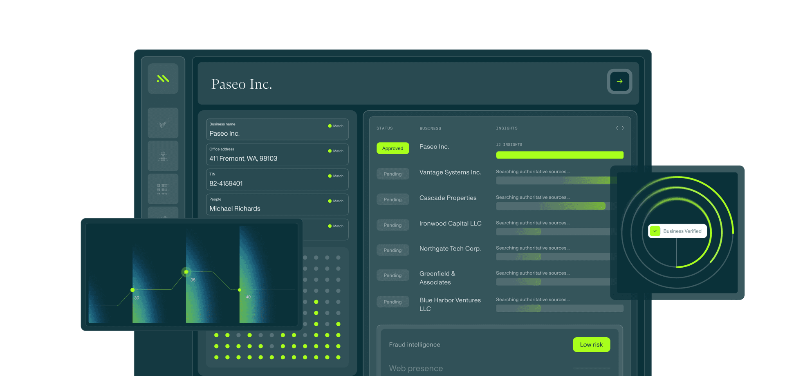Click the Match indicator on People field

[335, 201]
